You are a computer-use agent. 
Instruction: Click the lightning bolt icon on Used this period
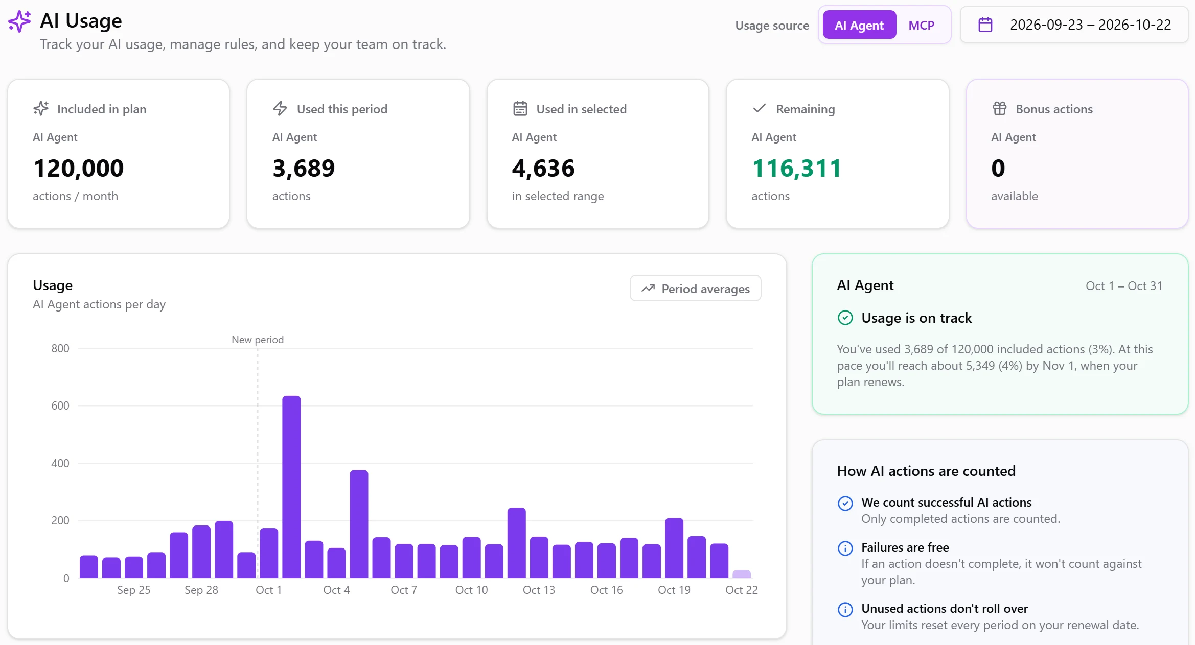pyautogui.click(x=280, y=108)
